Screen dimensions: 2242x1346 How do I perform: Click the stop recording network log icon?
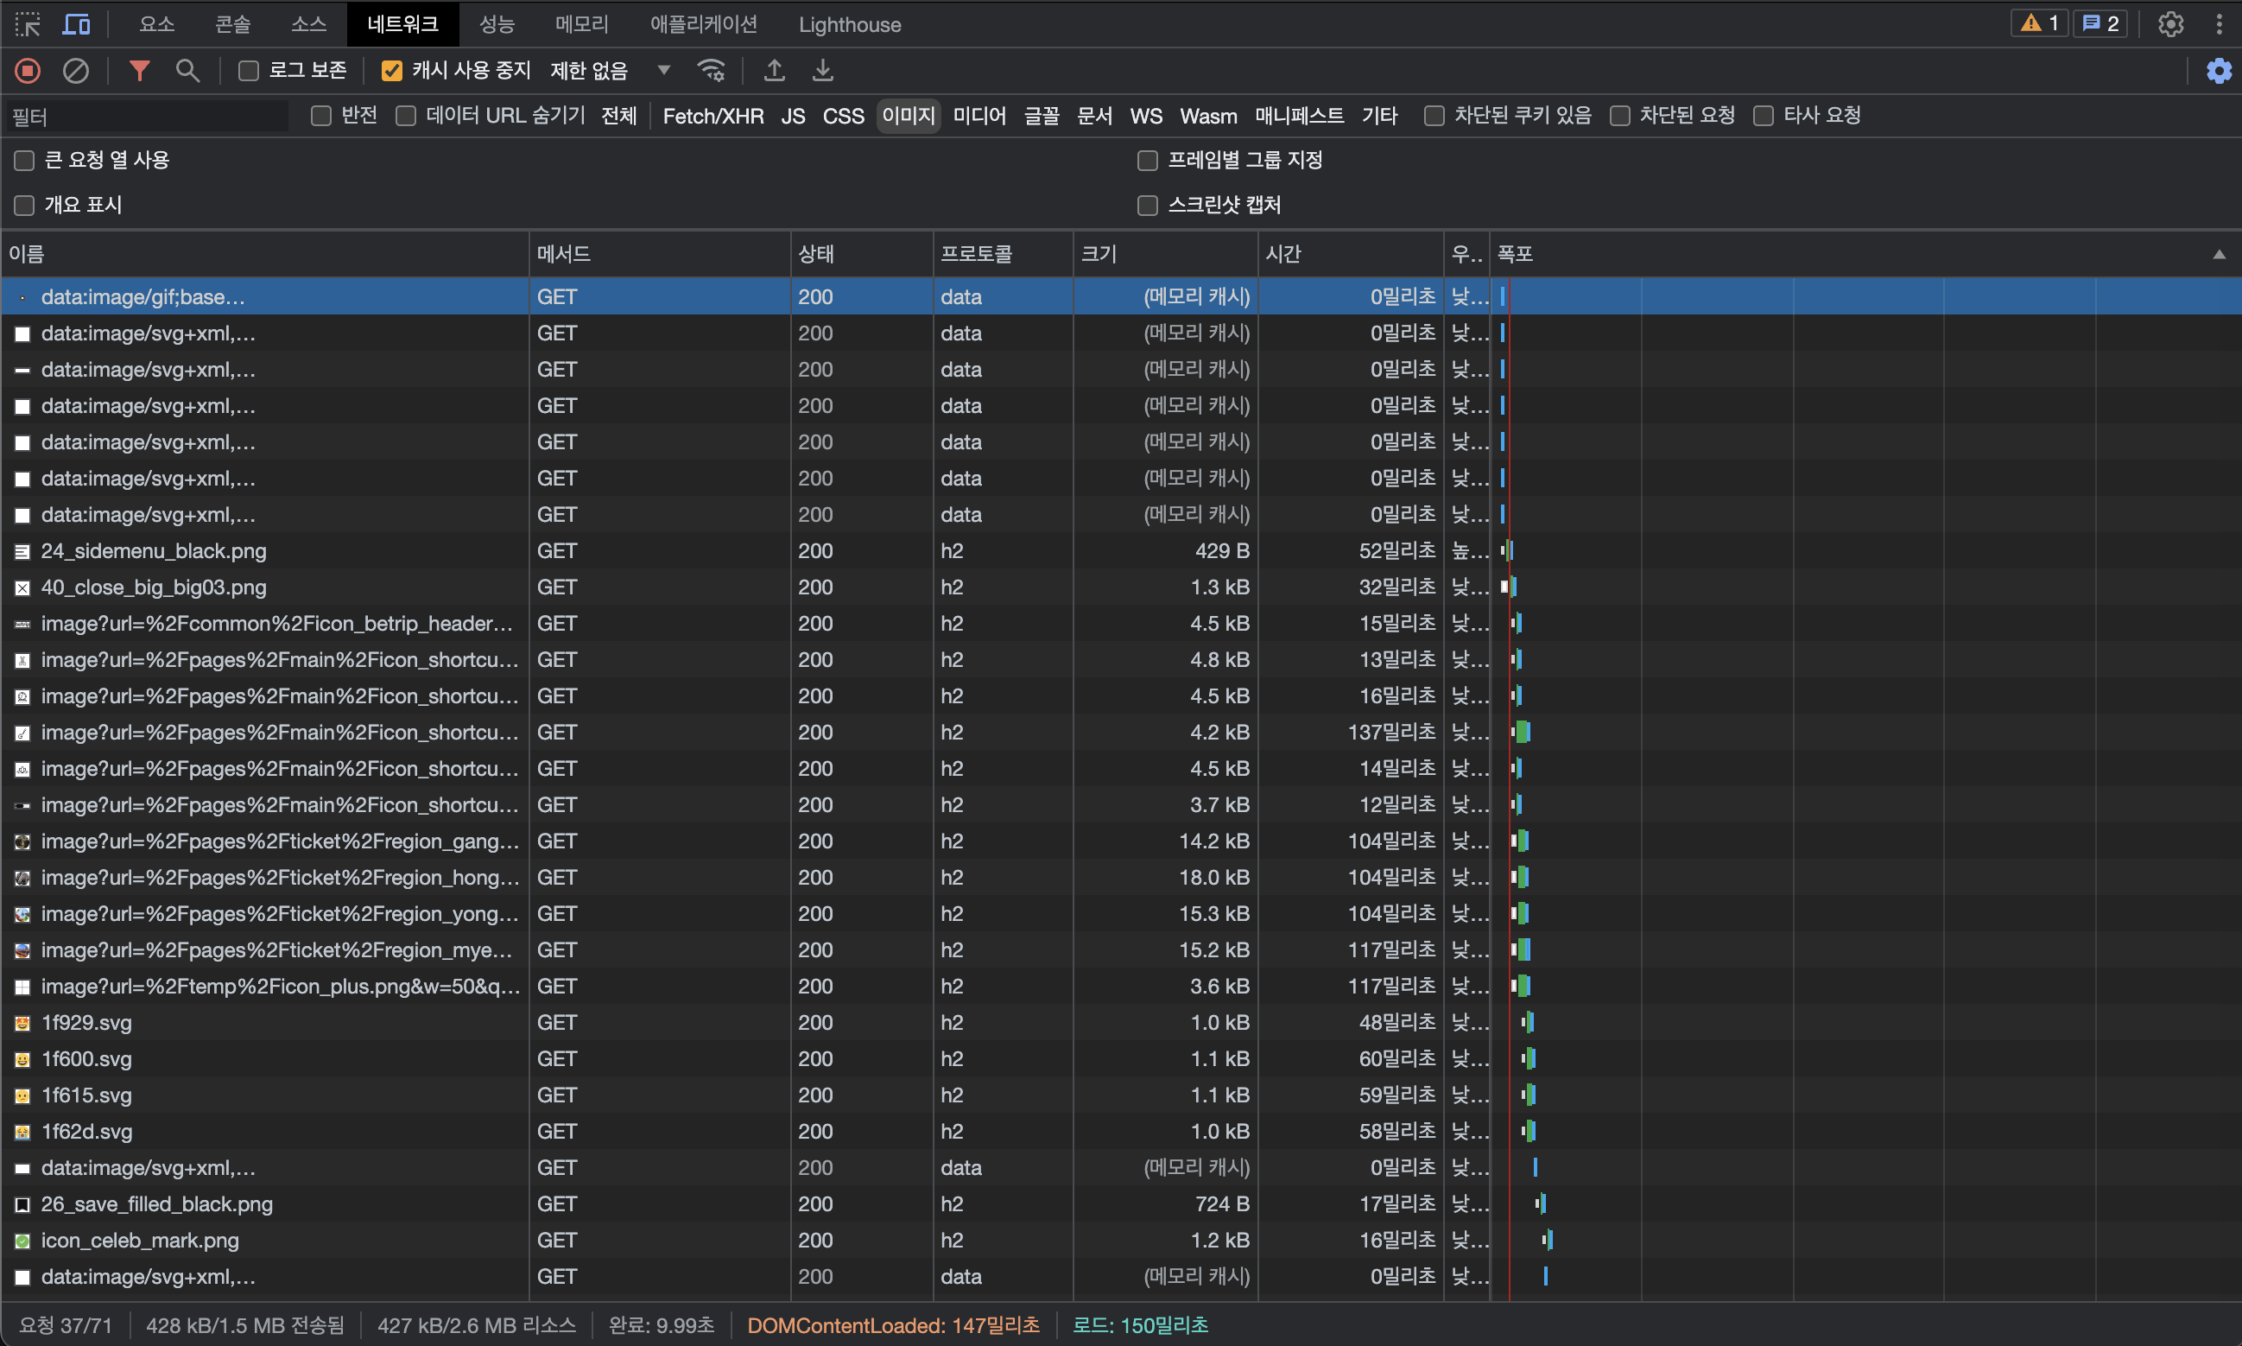coord(27,71)
